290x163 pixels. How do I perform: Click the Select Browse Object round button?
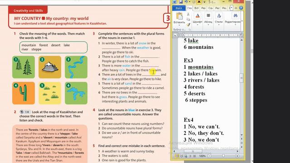click(x=242, y=143)
